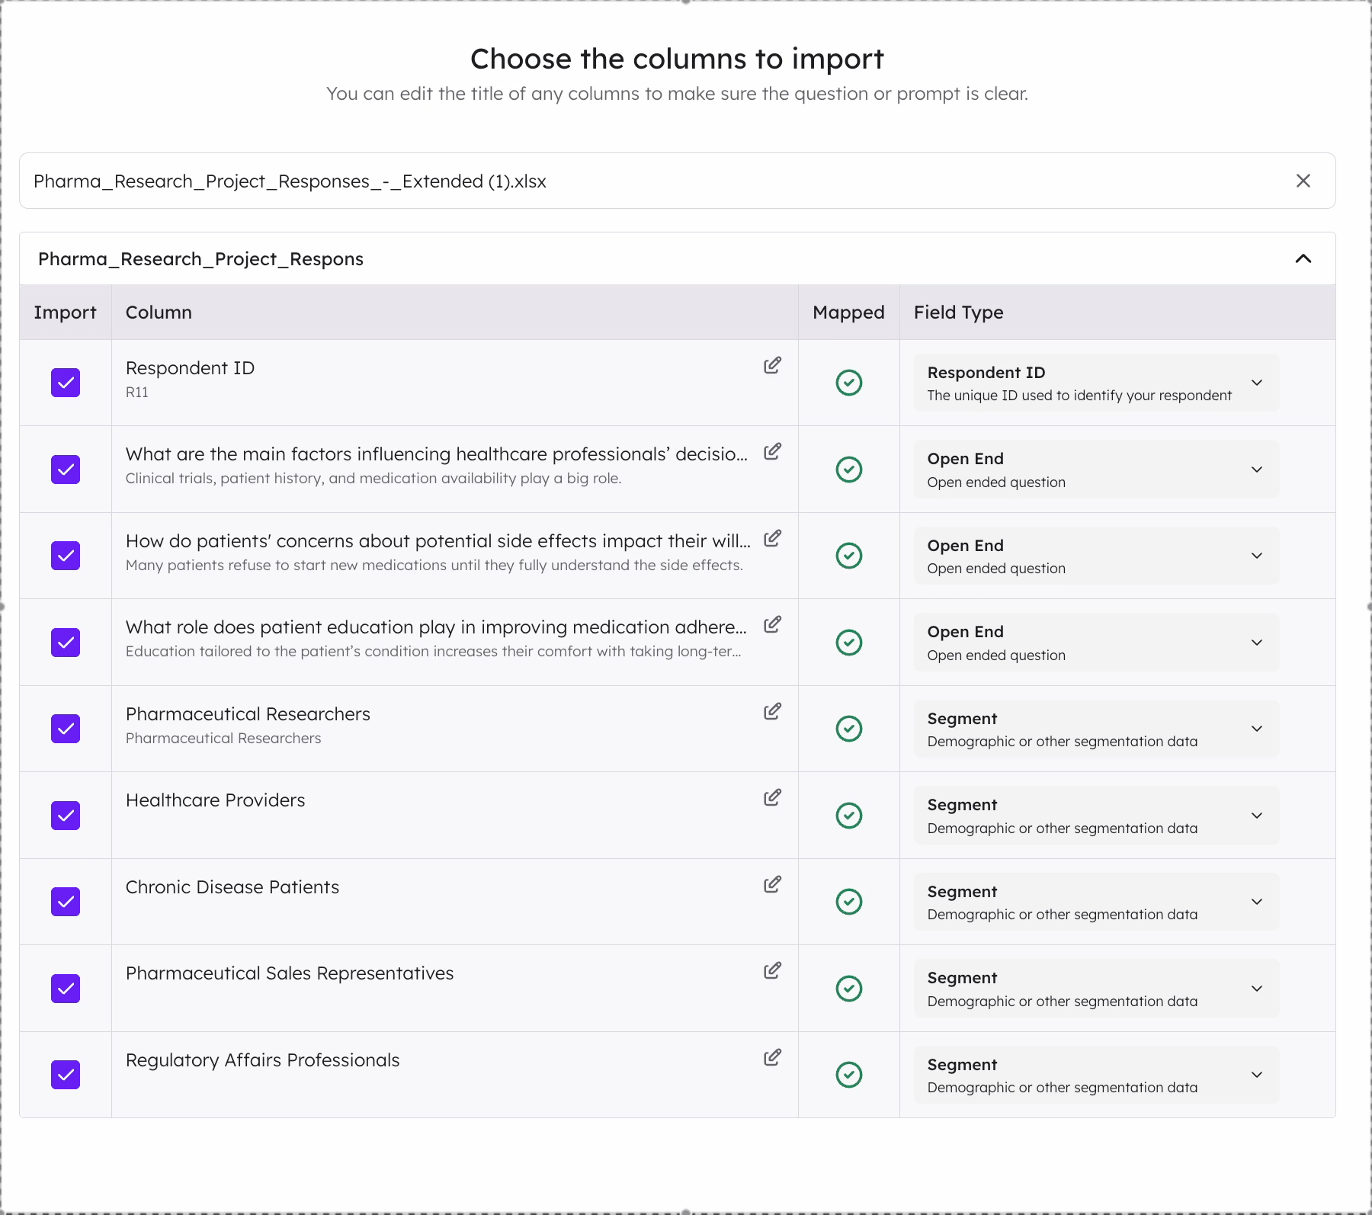This screenshot has height=1215, width=1372.
Task: Uncheck import for Respondent ID column
Action: click(66, 383)
